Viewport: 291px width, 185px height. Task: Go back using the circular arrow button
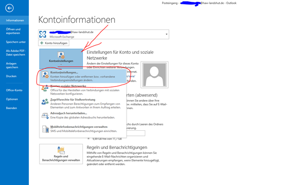click(x=9, y=8)
